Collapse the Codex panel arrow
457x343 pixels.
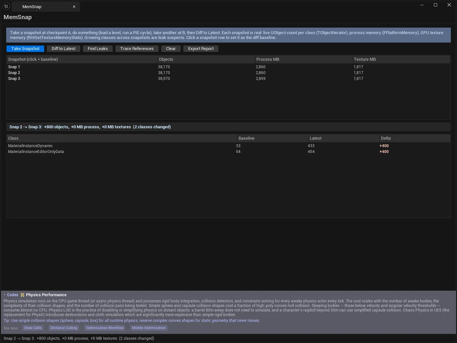tap(5, 295)
